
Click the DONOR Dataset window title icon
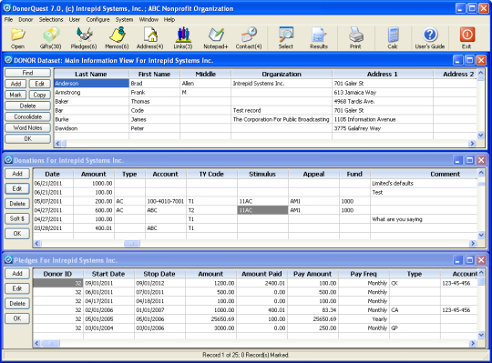pos(8,60)
